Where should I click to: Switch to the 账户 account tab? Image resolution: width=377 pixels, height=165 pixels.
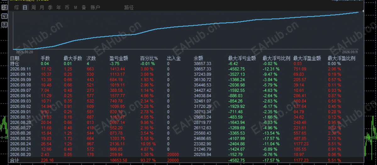(x=95, y=8)
